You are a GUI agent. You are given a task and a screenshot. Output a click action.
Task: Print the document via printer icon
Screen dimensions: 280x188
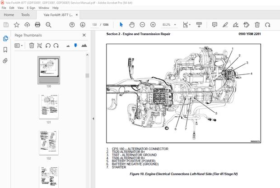(37, 25)
